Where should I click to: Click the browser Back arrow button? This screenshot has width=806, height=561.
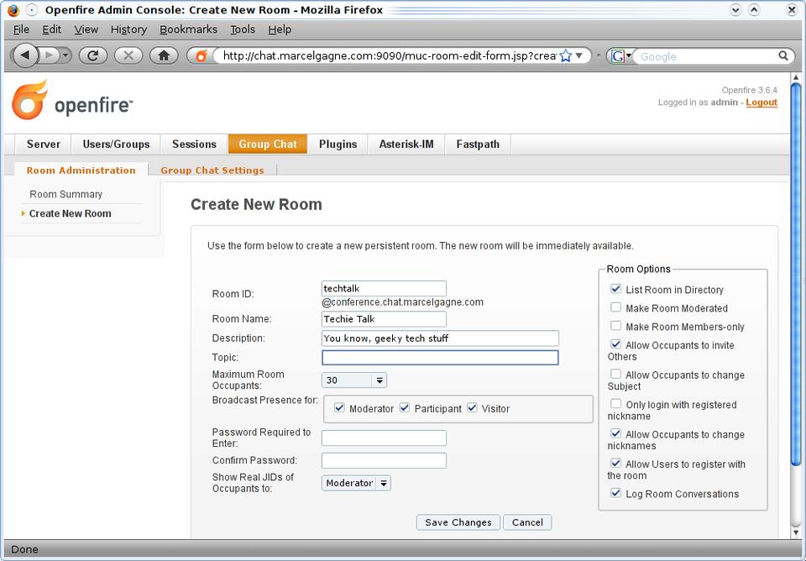[x=26, y=55]
